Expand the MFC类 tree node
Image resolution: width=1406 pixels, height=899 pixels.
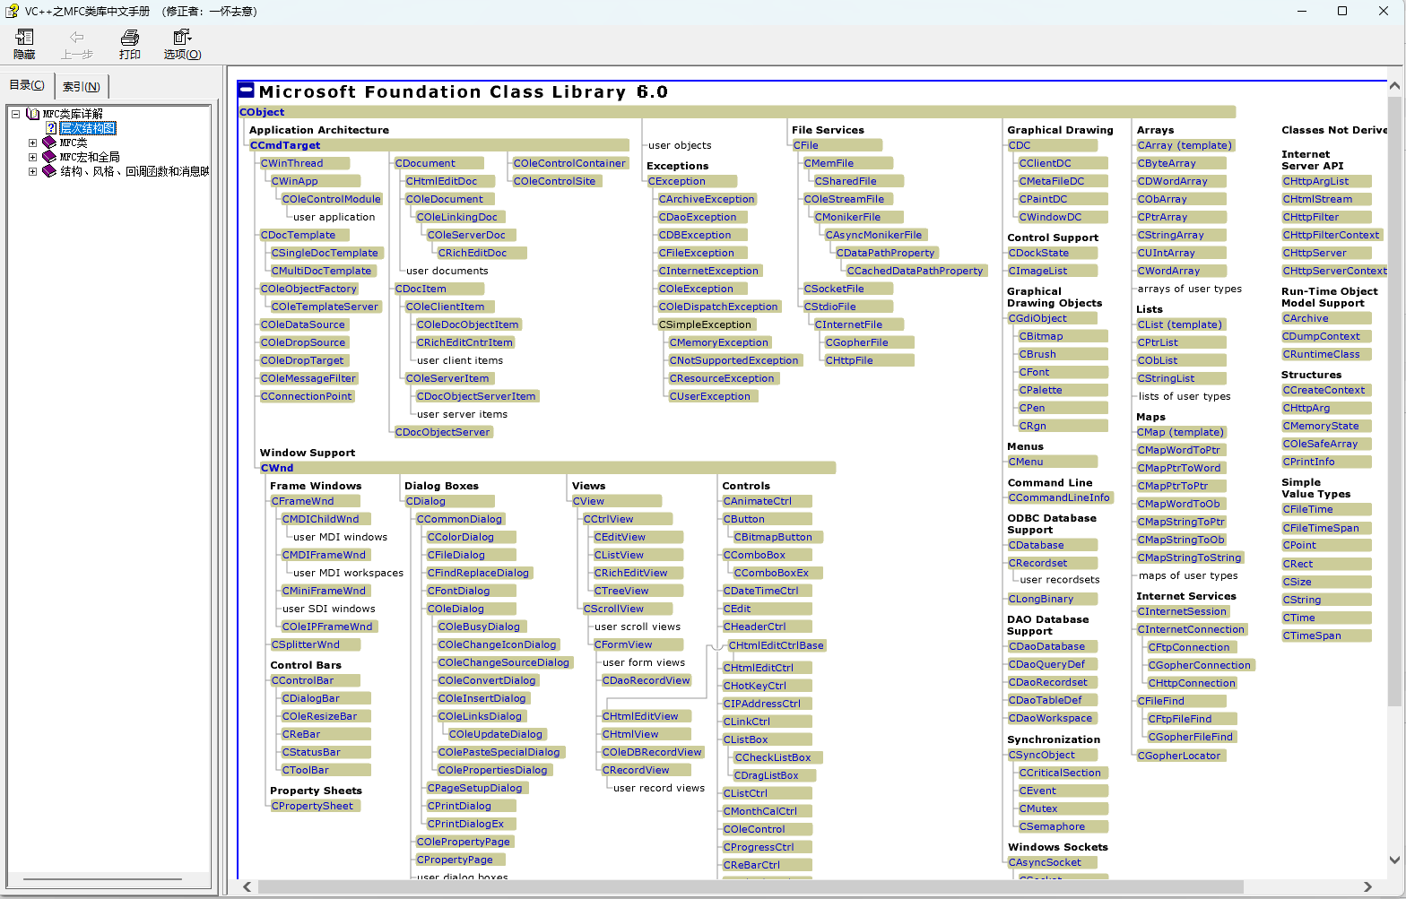click(32, 143)
